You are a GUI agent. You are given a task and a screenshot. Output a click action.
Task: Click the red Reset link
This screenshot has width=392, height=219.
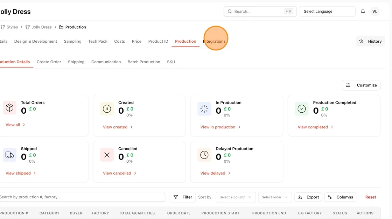click(371, 197)
